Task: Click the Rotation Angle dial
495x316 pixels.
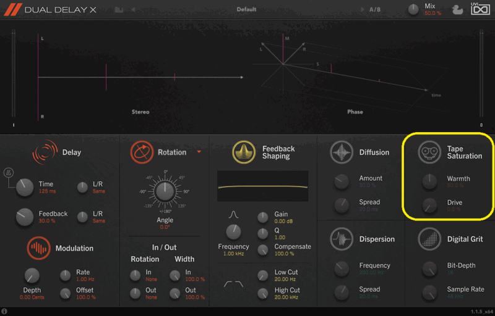Action: click(165, 191)
